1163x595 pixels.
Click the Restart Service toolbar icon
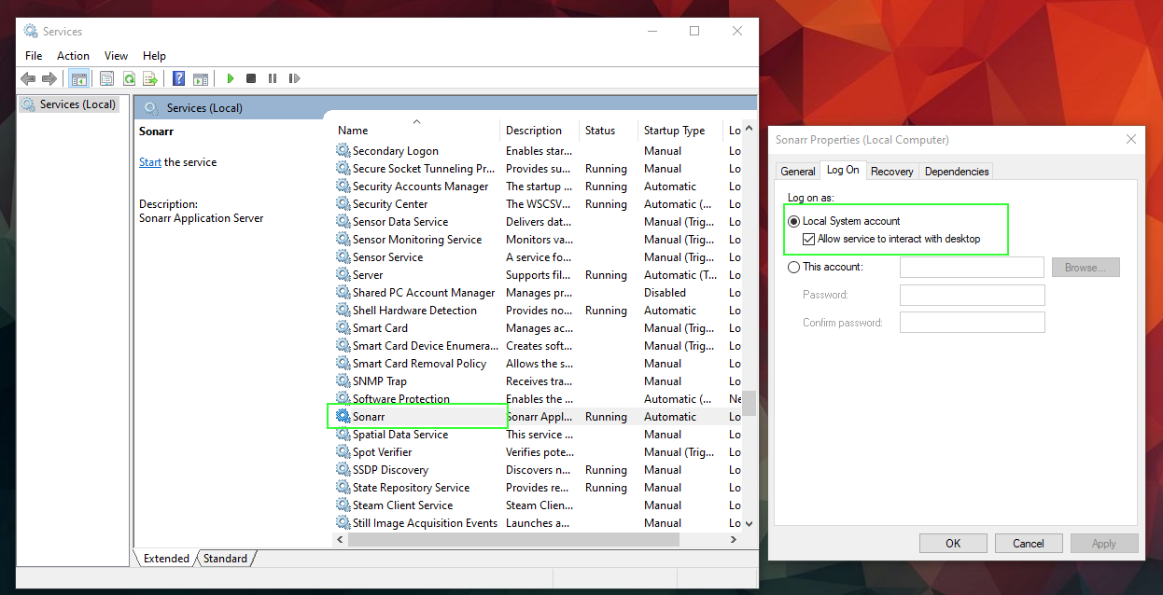294,79
